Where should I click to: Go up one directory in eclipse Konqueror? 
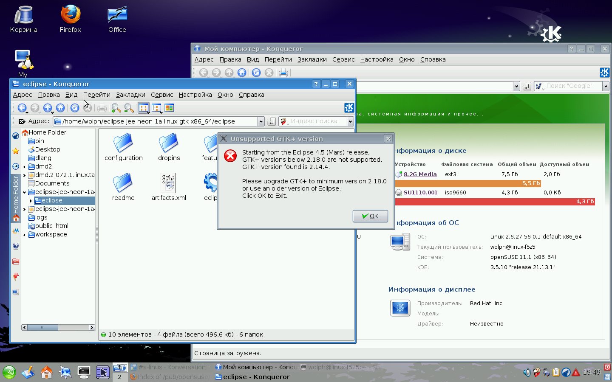pyautogui.click(x=48, y=108)
